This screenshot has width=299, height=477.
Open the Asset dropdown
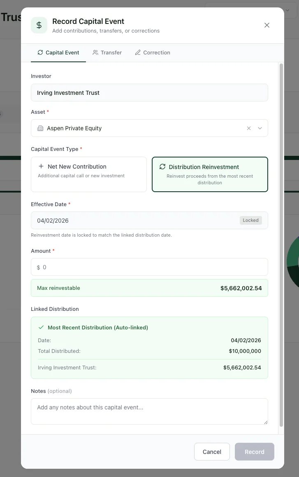(260, 128)
